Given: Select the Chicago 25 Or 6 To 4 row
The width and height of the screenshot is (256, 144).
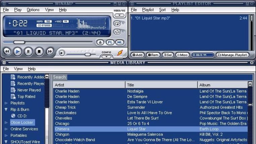Looking at the screenshot, I should [151, 124].
